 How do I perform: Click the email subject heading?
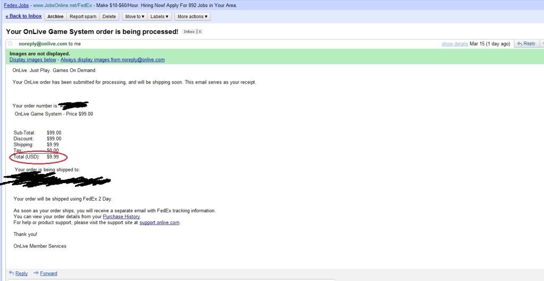[92, 31]
